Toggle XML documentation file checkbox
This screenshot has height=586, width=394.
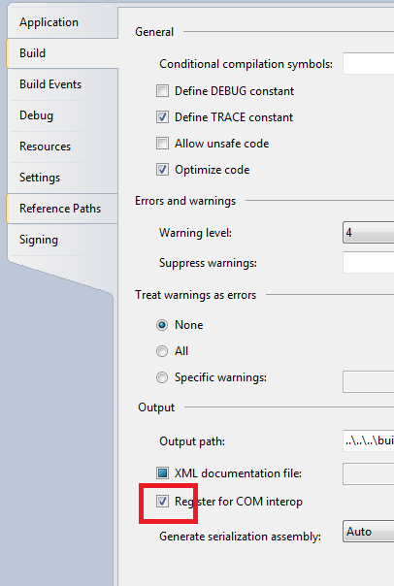162,473
